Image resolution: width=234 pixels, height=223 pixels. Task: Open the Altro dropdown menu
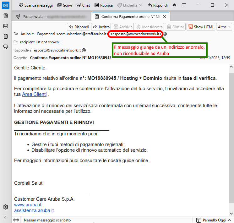[x=225, y=27]
